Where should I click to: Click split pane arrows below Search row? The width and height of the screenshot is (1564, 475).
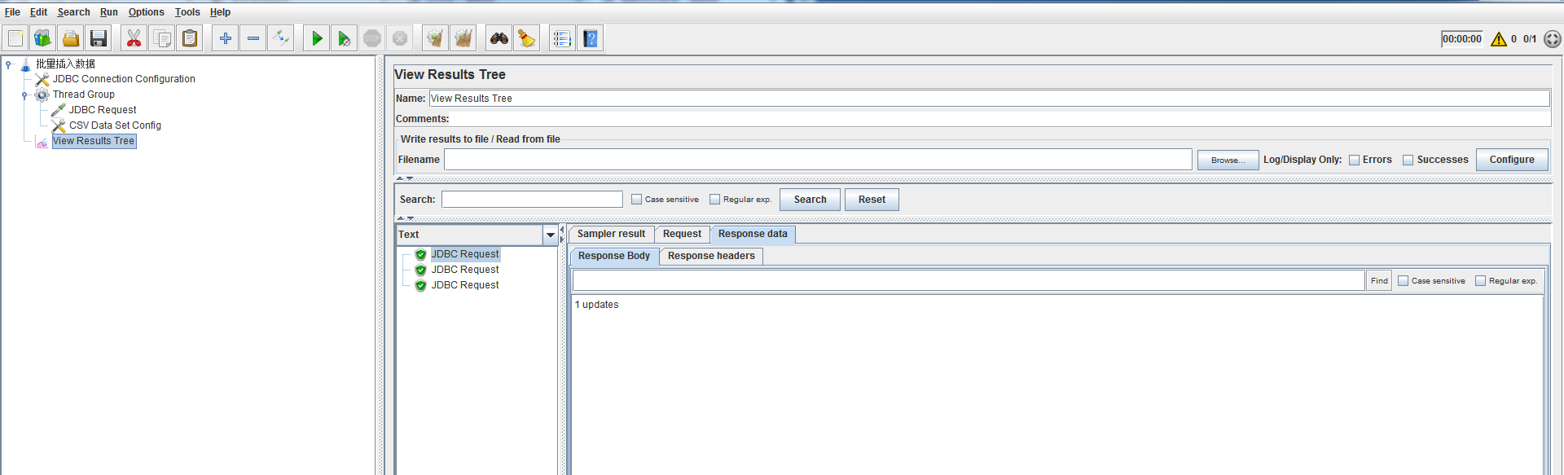click(x=405, y=218)
